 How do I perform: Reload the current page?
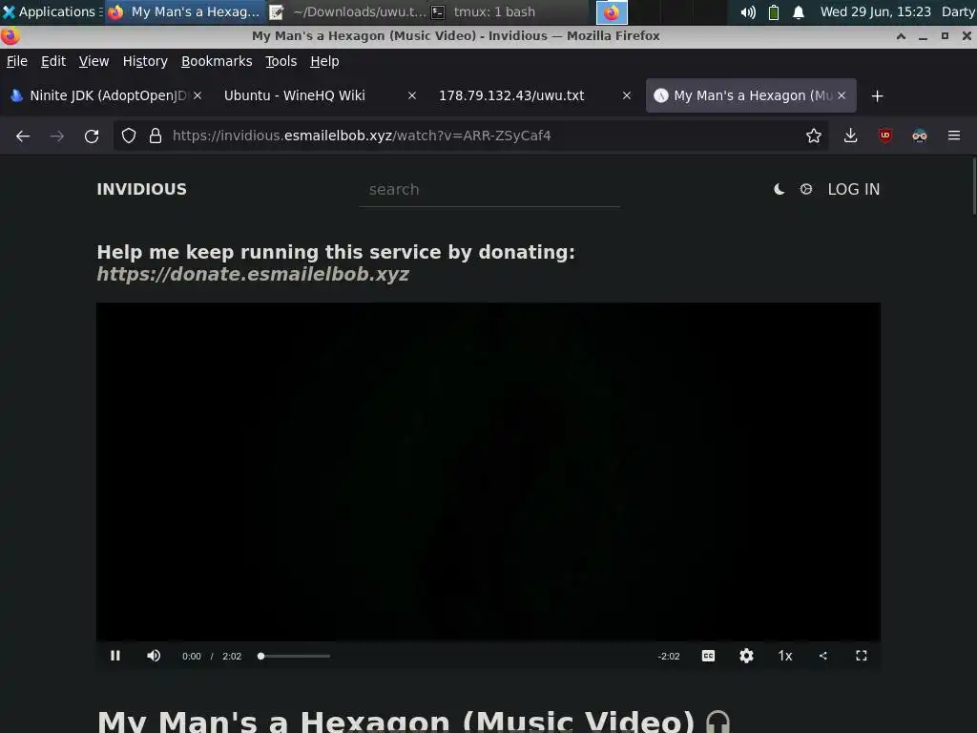point(92,136)
